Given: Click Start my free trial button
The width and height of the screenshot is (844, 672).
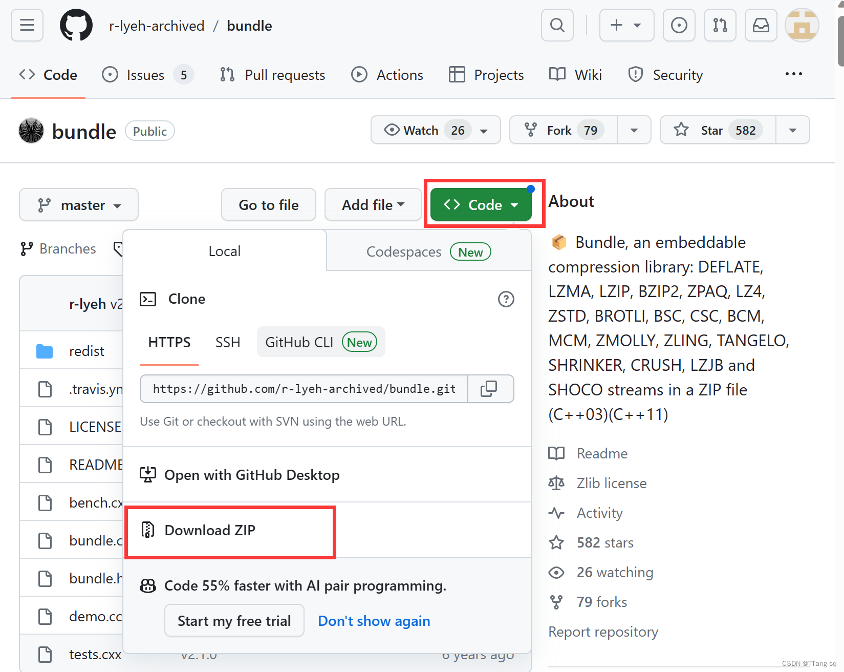Looking at the screenshot, I should [234, 620].
